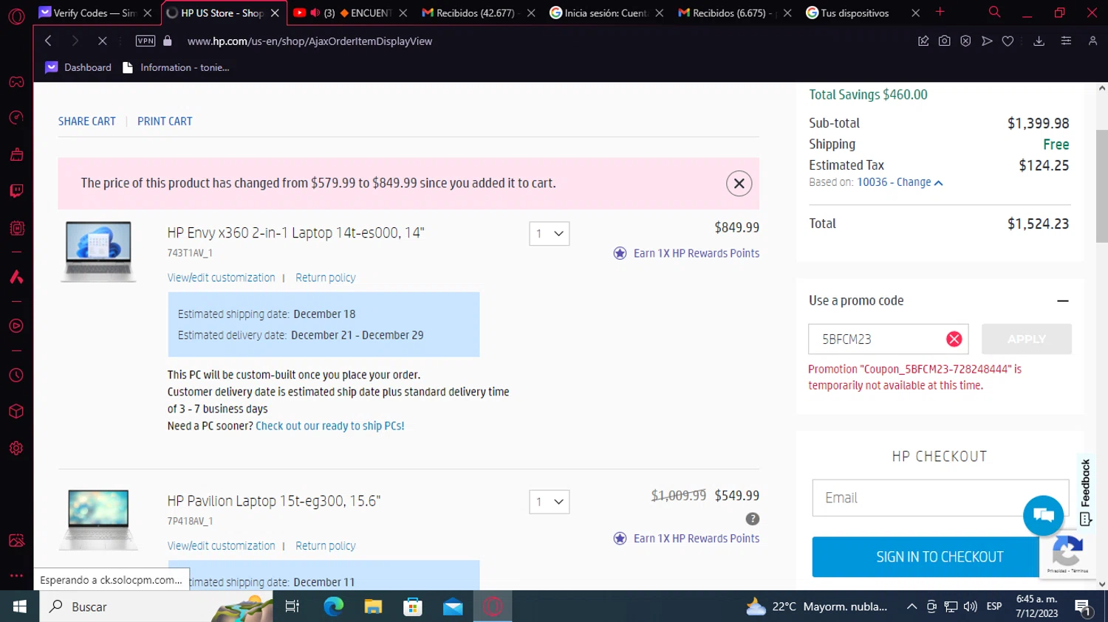The width and height of the screenshot is (1108, 622).
Task: Open History clock icon in sidebar
Action: pyautogui.click(x=16, y=376)
